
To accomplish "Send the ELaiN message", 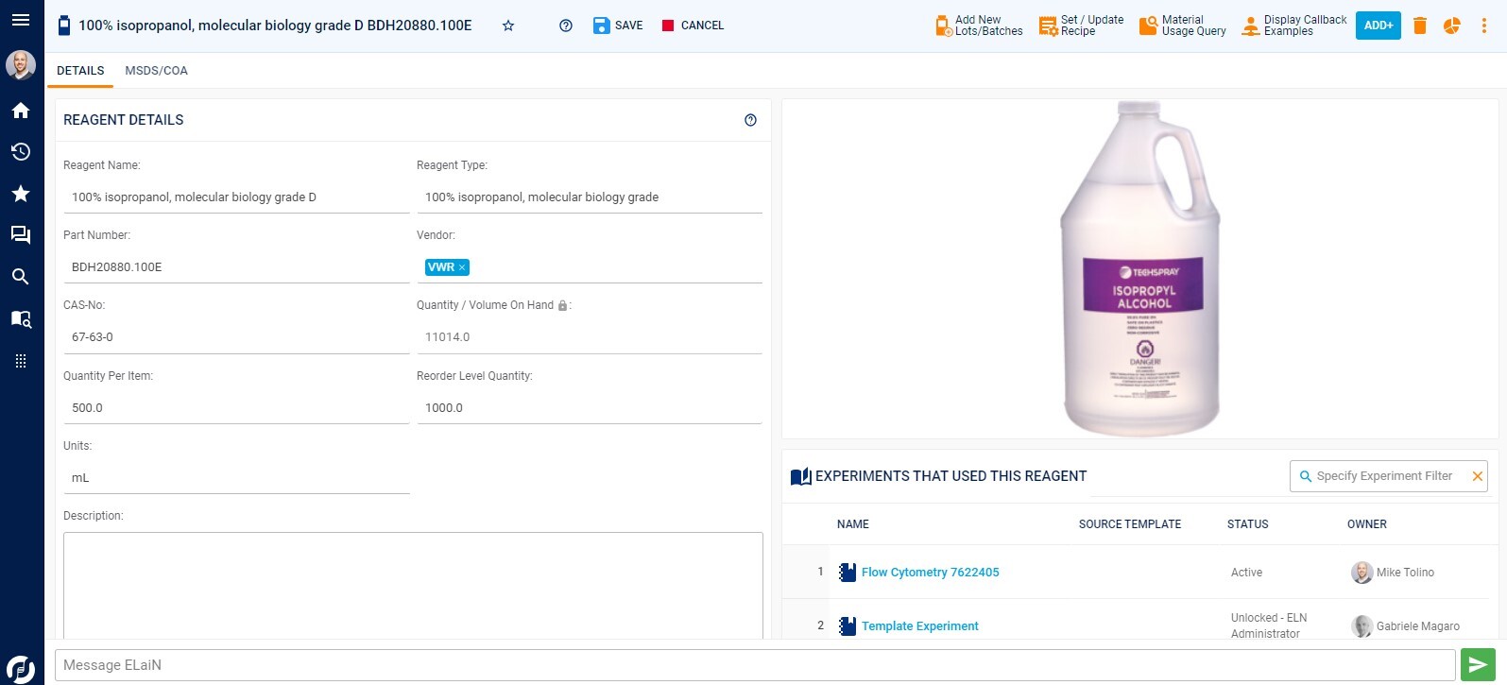I will coord(1479,665).
